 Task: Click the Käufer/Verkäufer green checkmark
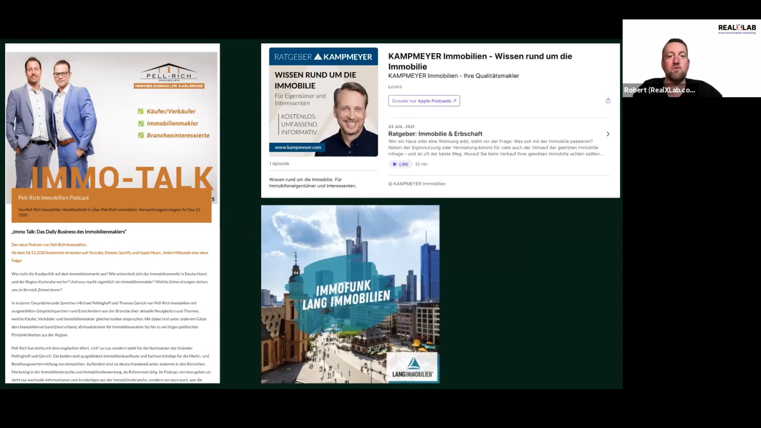[x=141, y=111]
